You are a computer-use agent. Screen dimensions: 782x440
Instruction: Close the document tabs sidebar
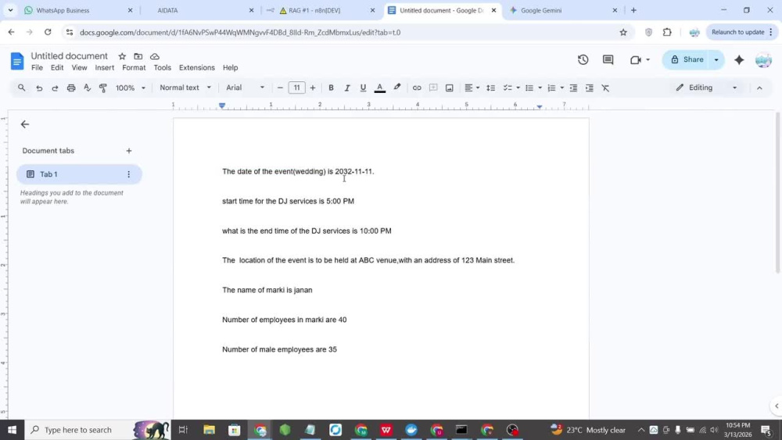tap(25, 124)
